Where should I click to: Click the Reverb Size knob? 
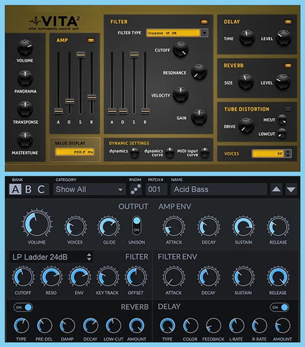point(246,82)
